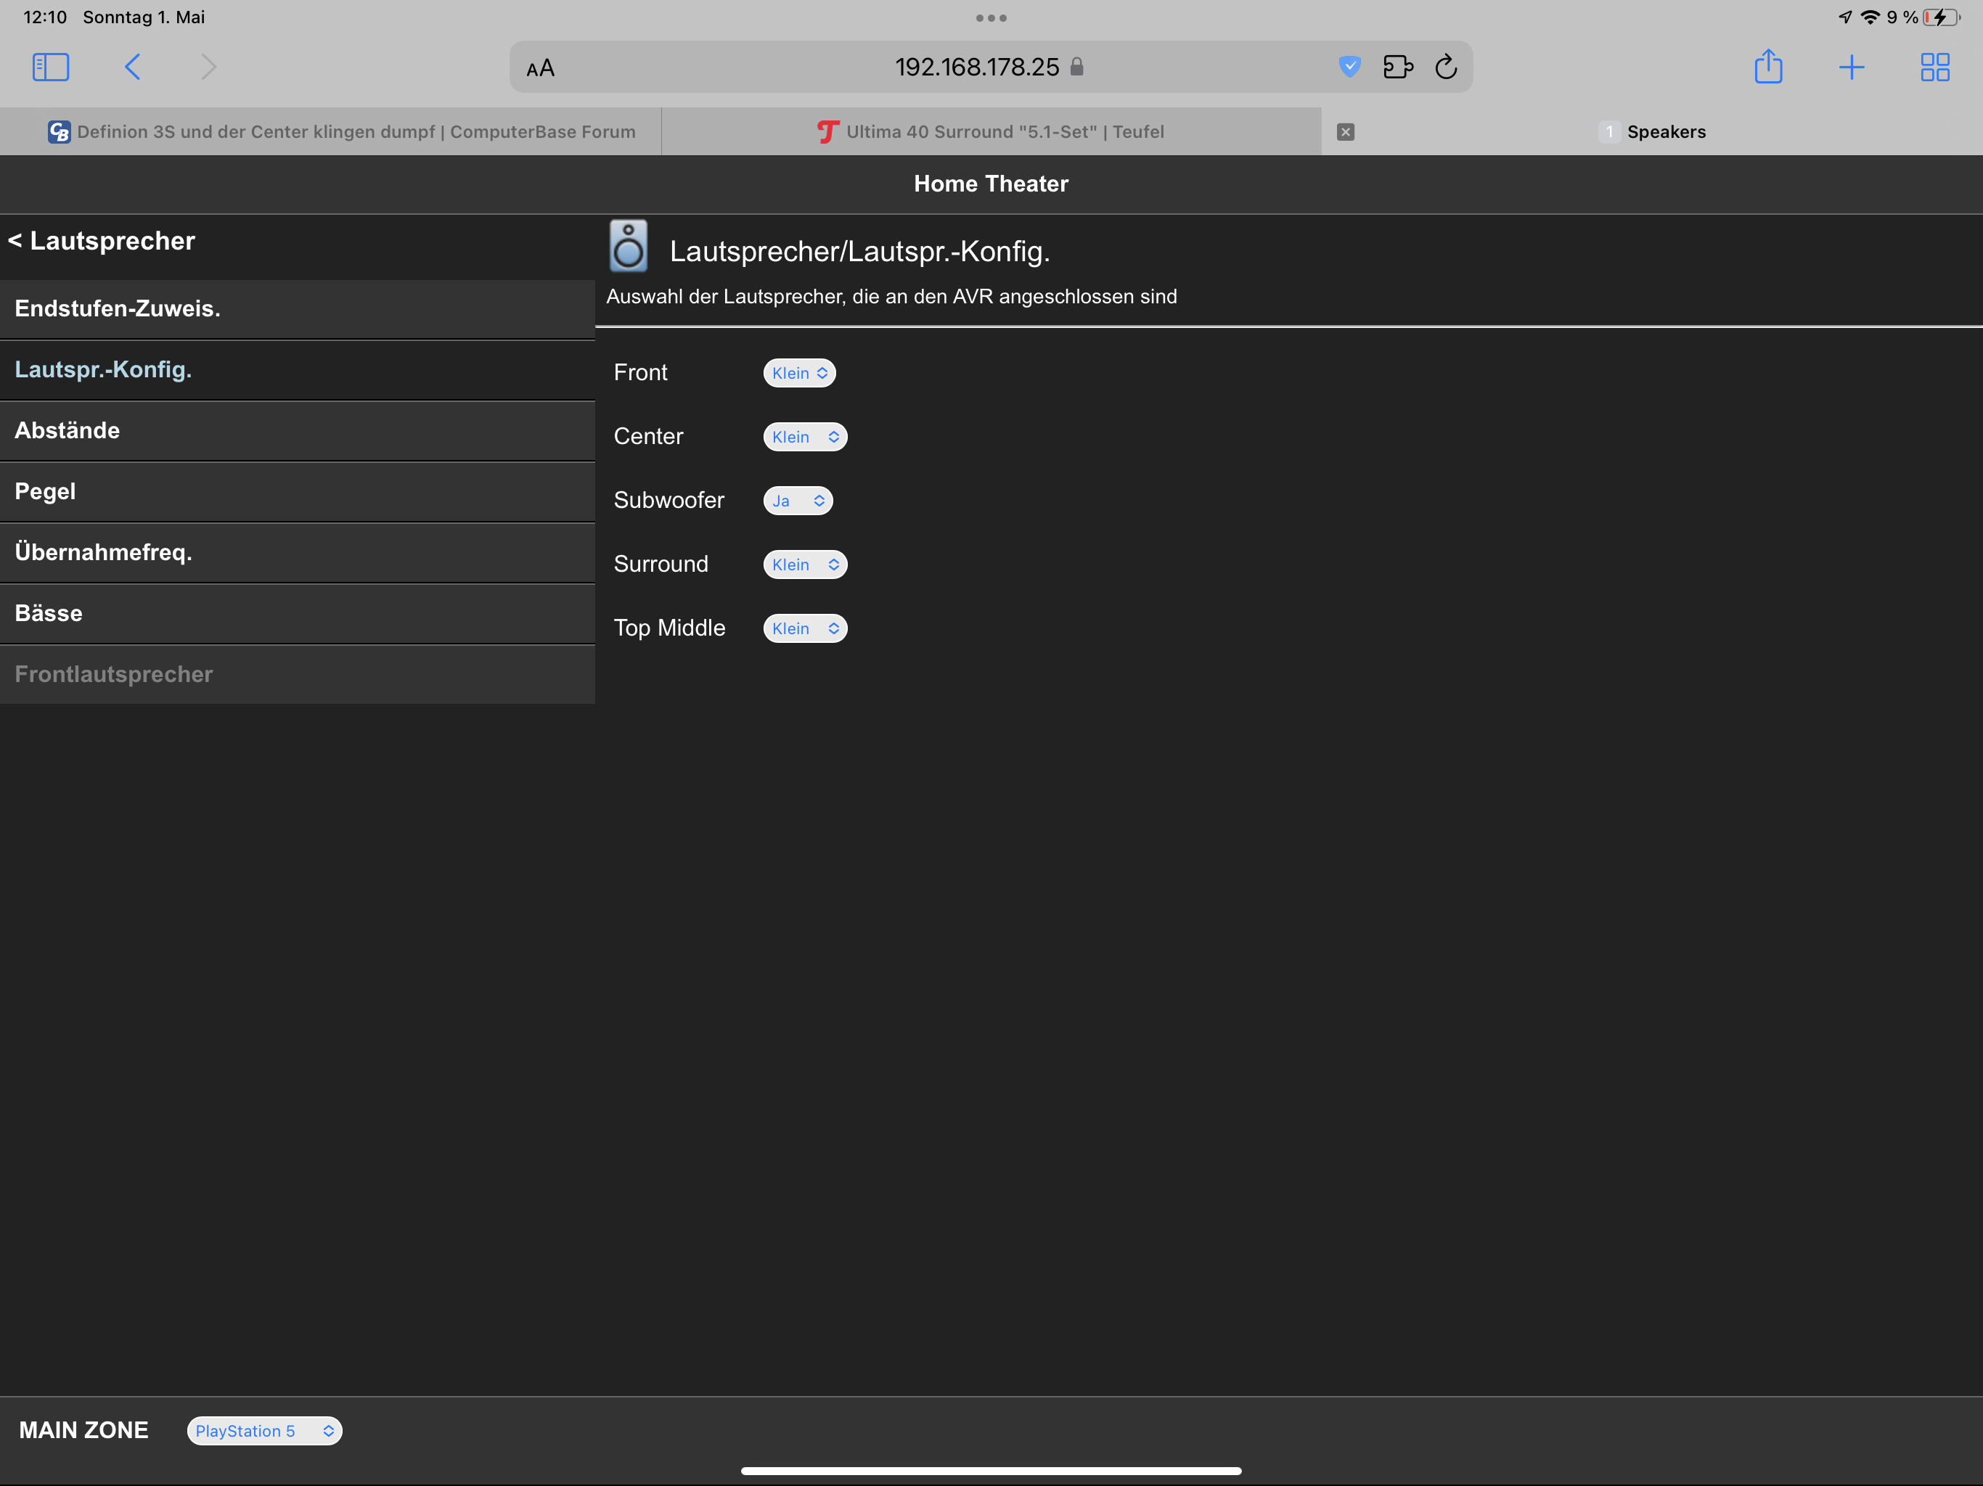1983x1486 pixels.
Task: Open the share sheet icon
Action: click(x=1768, y=67)
